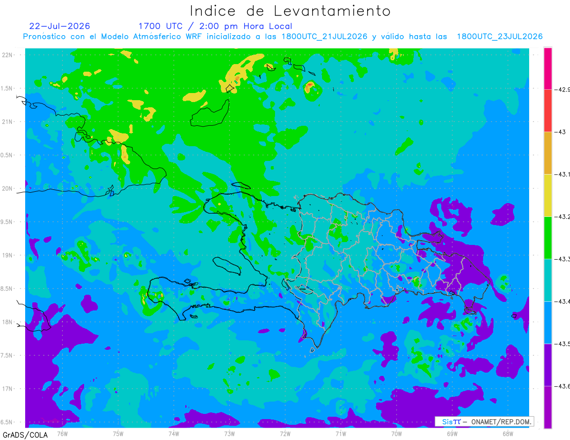
Task: Select the "73W" longitude label
Action: coord(229,433)
